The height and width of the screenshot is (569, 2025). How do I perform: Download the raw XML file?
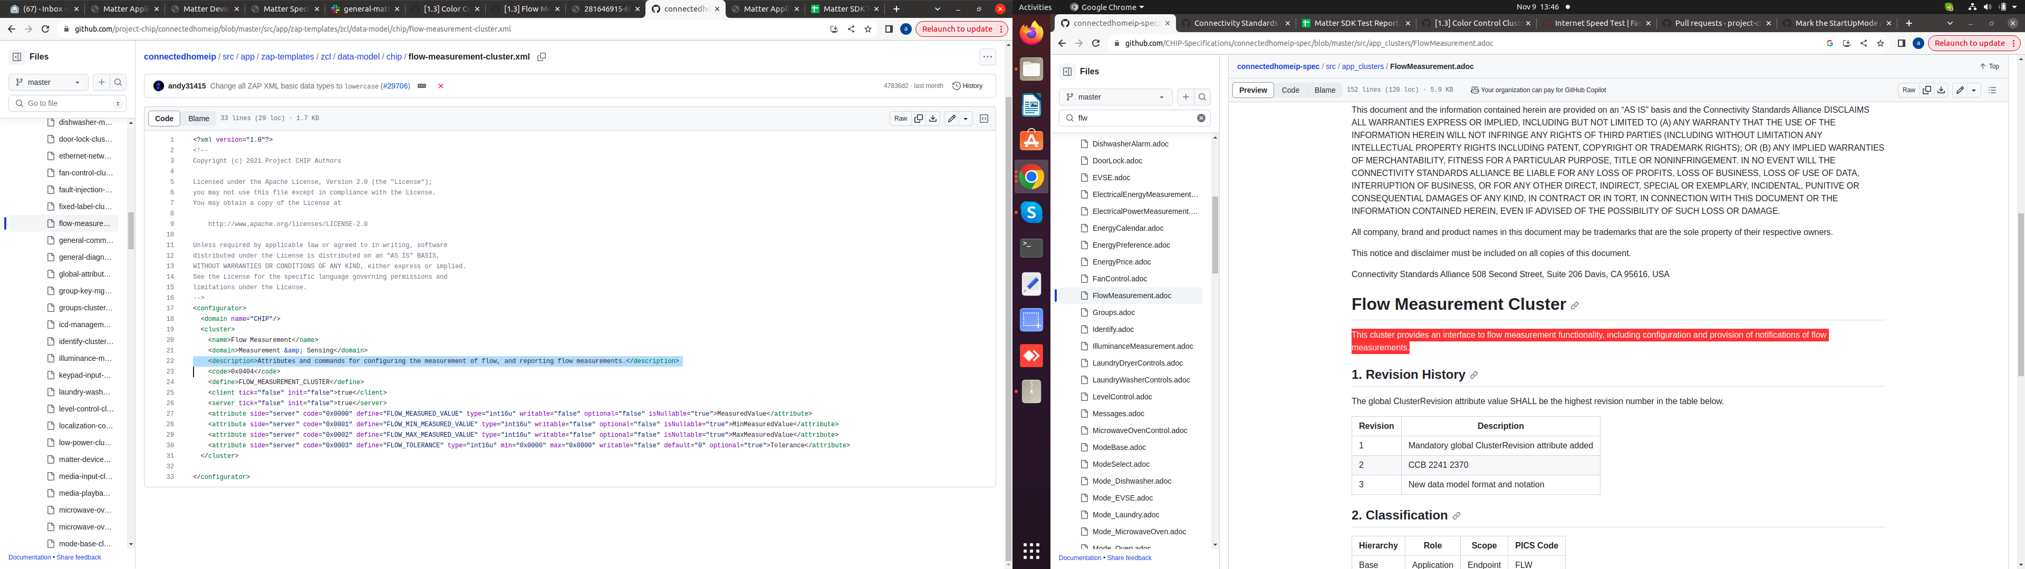[933, 119]
